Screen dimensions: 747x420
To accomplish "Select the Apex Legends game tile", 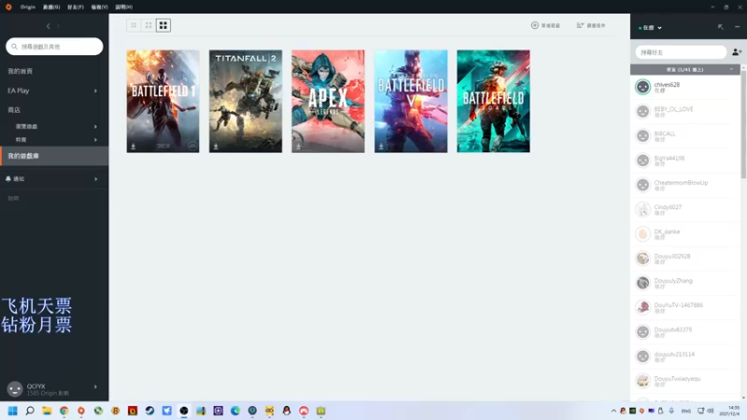I will click(329, 102).
